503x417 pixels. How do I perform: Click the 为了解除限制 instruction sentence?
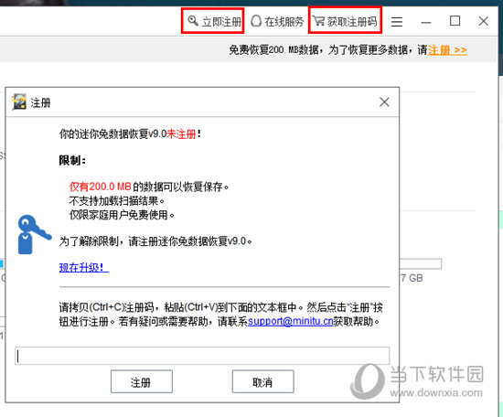point(155,241)
